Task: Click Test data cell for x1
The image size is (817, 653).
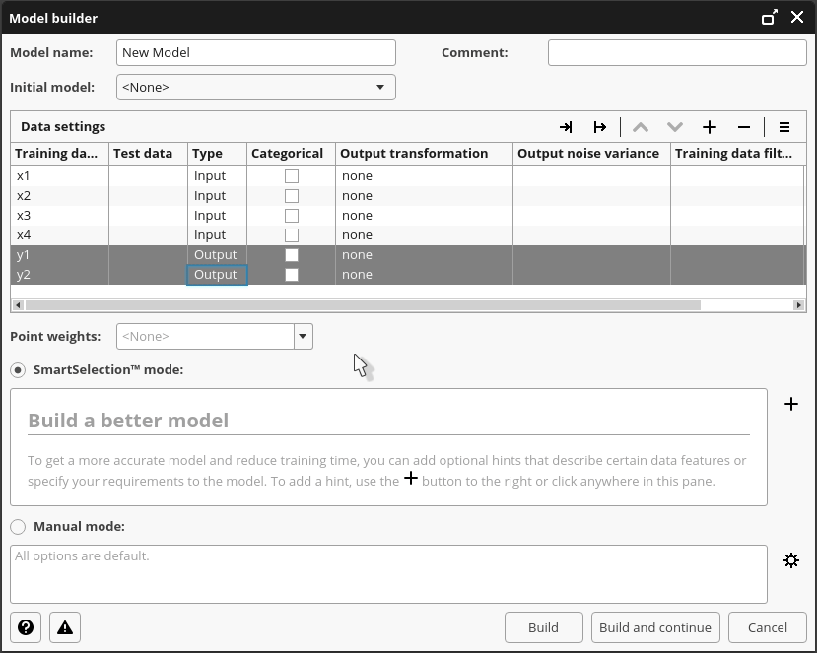Action: click(148, 176)
